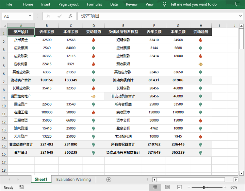This screenshot has height=191, width=245.
Task: Switch to the Sheet1 tab
Action: (41, 180)
